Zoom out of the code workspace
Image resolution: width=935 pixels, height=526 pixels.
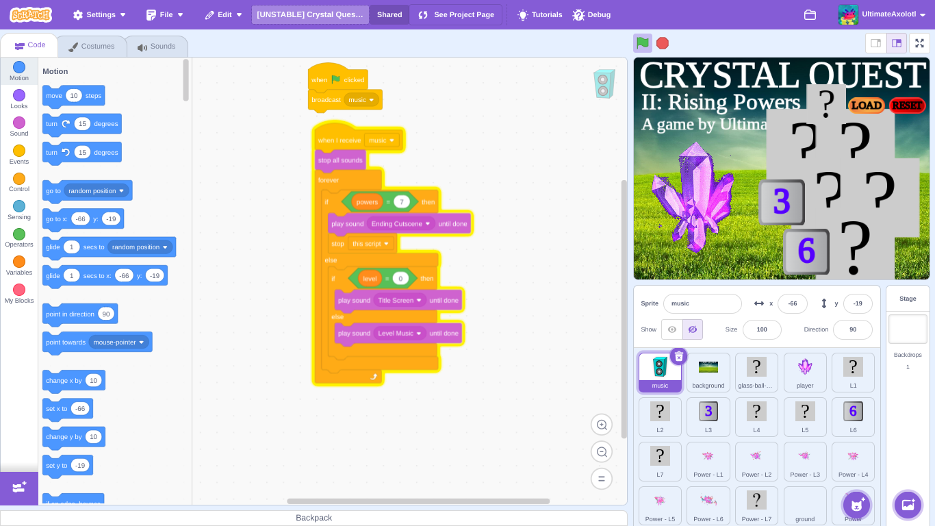(602, 452)
